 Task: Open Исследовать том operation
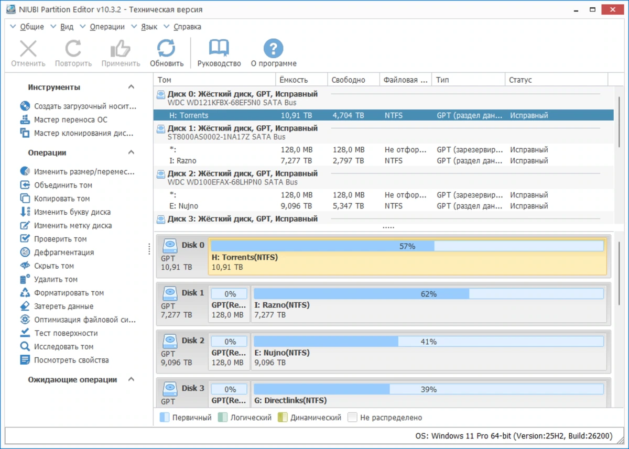coord(57,347)
